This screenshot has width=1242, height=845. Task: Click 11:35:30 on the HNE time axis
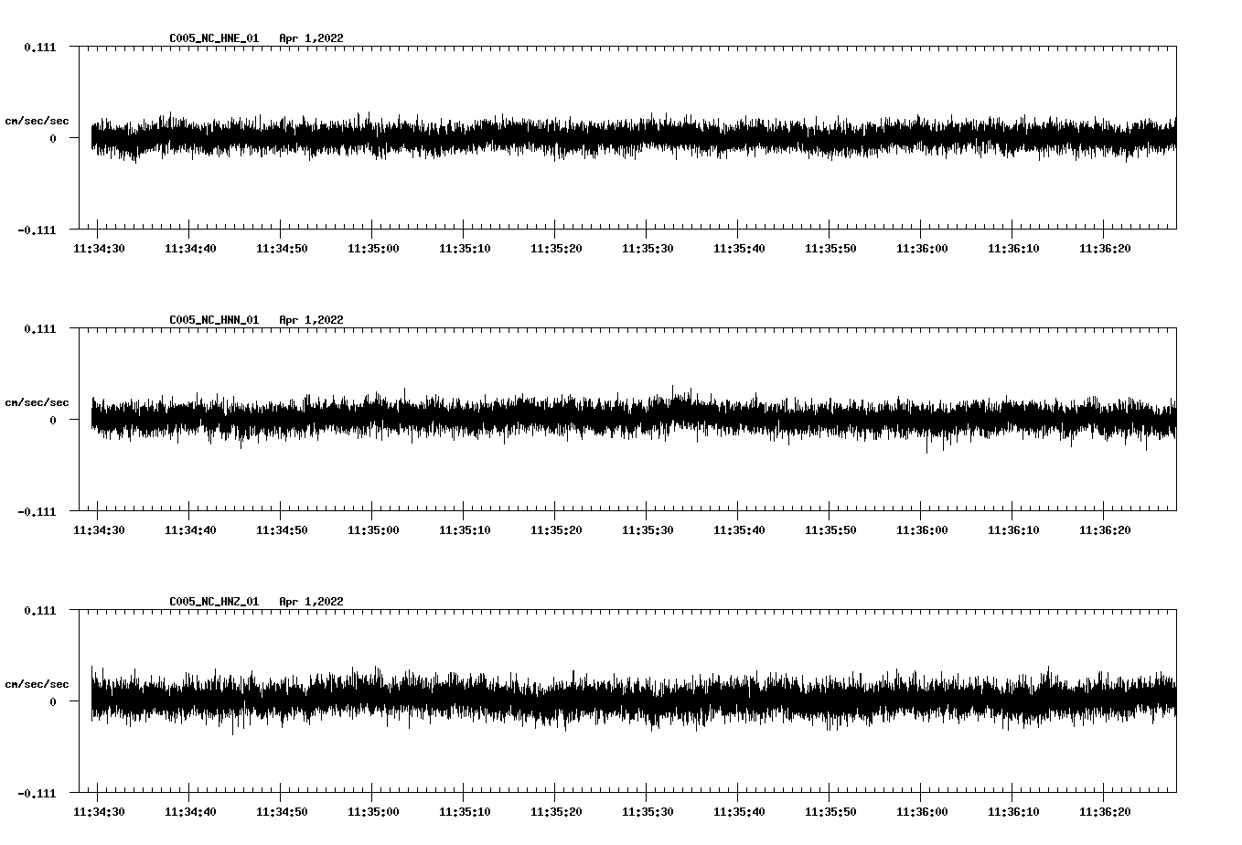click(648, 249)
